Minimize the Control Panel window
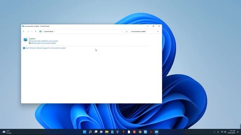Screen dimensions: 241x135 click(x=148, y=26)
